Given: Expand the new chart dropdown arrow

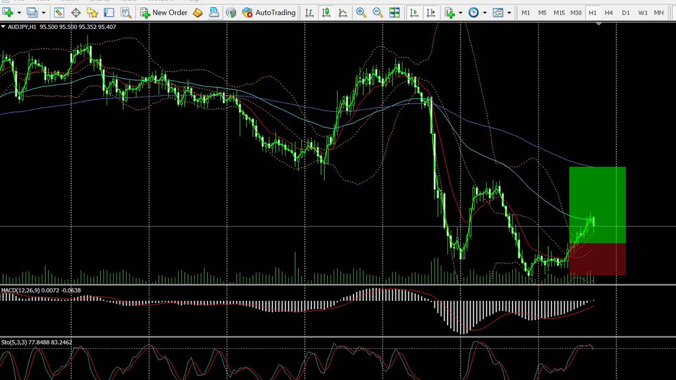Looking at the screenshot, I should tap(19, 12).
